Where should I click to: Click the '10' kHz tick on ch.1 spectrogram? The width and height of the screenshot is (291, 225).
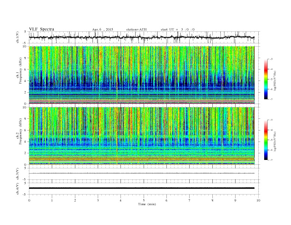coord(25,46)
